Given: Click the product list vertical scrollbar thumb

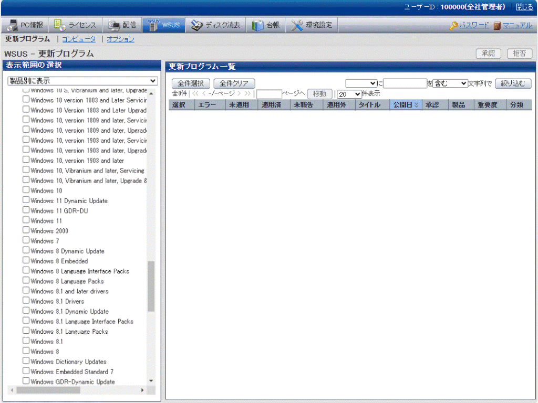Looking at the screenshot, I should [x=151, y=286].
